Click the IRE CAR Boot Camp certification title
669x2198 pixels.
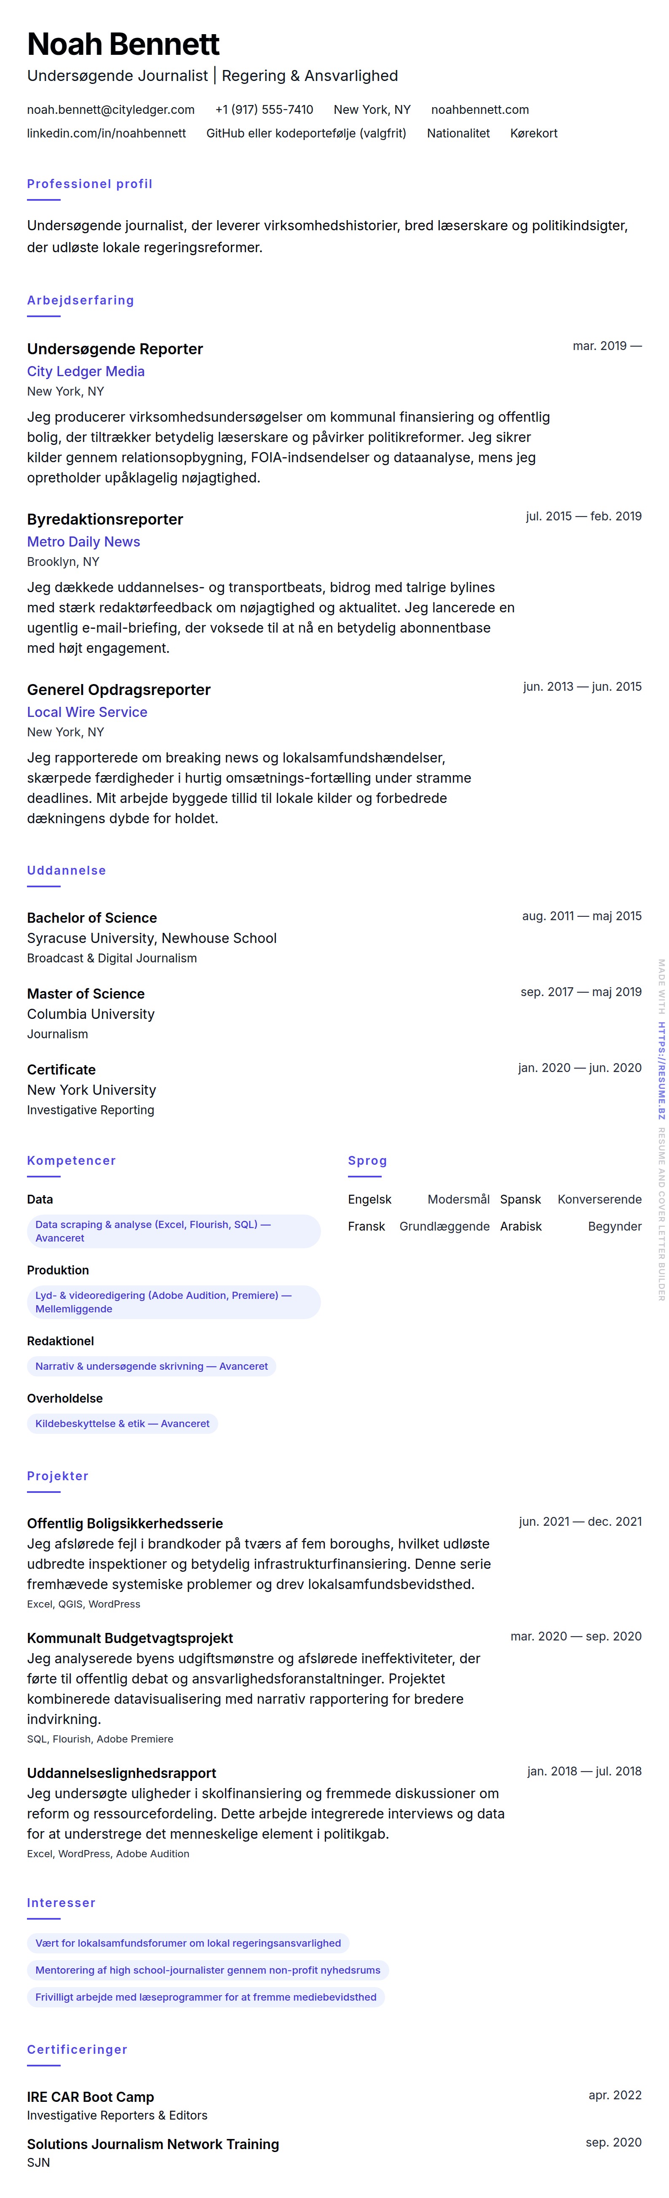(x=90, y=2096)
